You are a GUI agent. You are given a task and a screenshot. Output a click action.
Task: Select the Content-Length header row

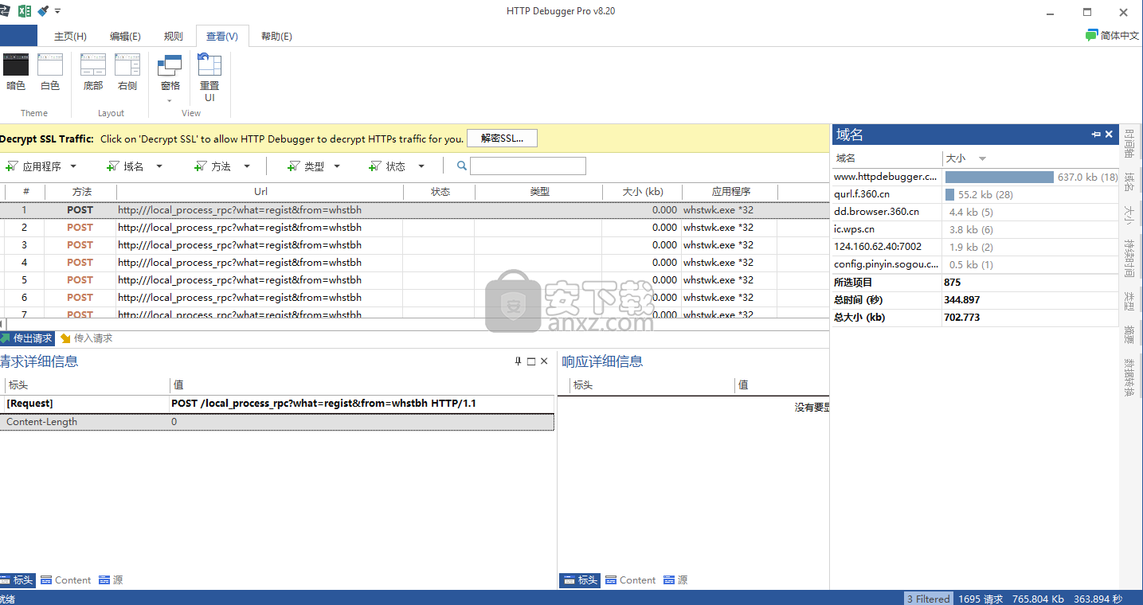click(x=277, y=422)
